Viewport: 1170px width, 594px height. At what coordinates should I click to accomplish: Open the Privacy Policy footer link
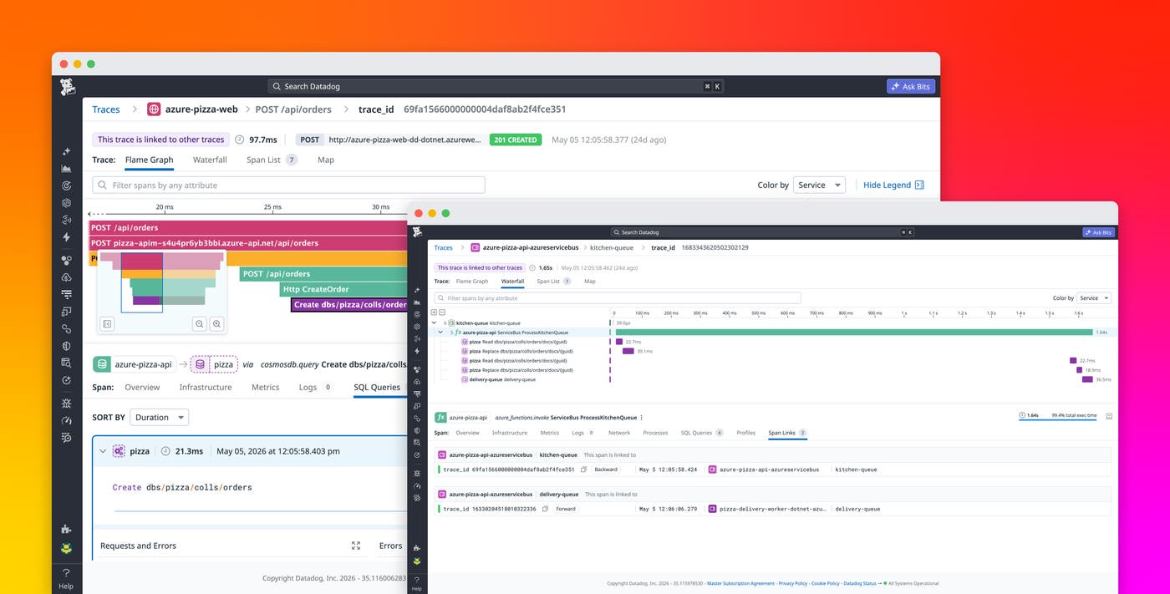793,583
